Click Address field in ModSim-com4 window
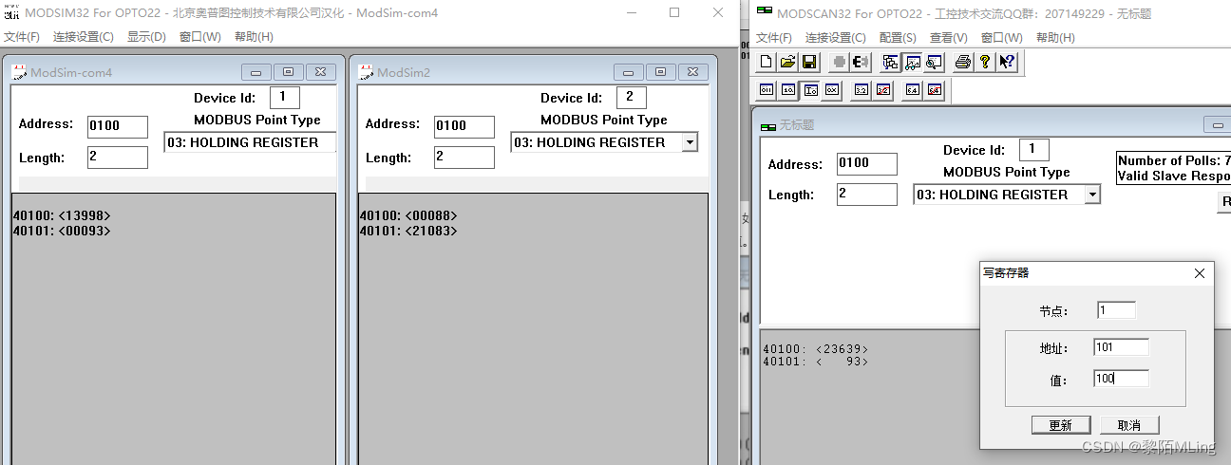Image resolution: width=1231 pixels, height=465 pixels. [118, 126]
